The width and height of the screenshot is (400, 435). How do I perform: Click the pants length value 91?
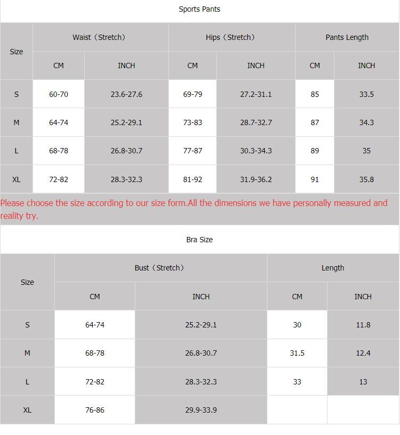[315, 179]
